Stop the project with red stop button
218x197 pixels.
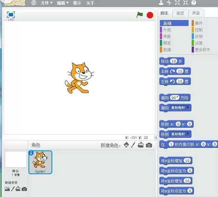click(150, 15)
